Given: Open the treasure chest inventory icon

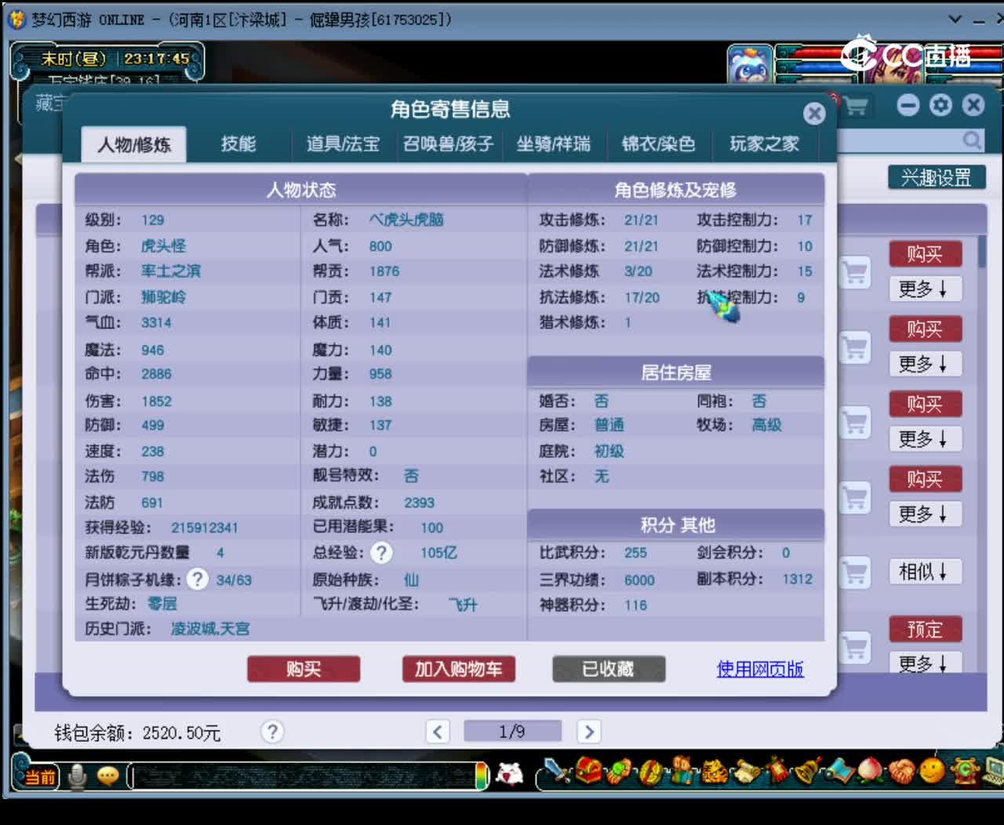Looking at the screenshot, I should (x=588, y=772).
